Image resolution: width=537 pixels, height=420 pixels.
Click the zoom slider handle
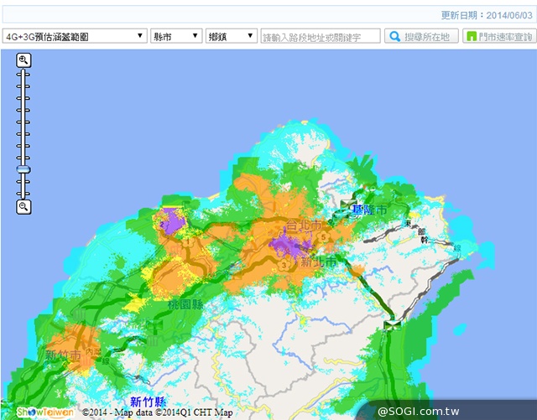pyautogui.click(x=23, y=170)
